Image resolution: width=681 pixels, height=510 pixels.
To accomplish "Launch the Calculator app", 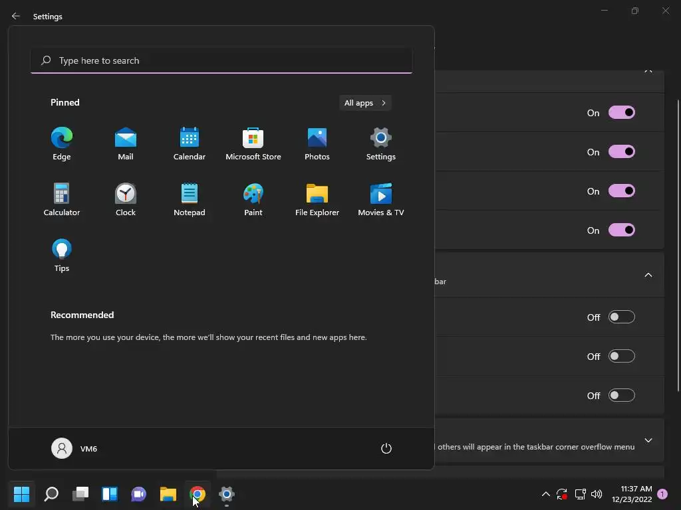I will tap(62, 199).
